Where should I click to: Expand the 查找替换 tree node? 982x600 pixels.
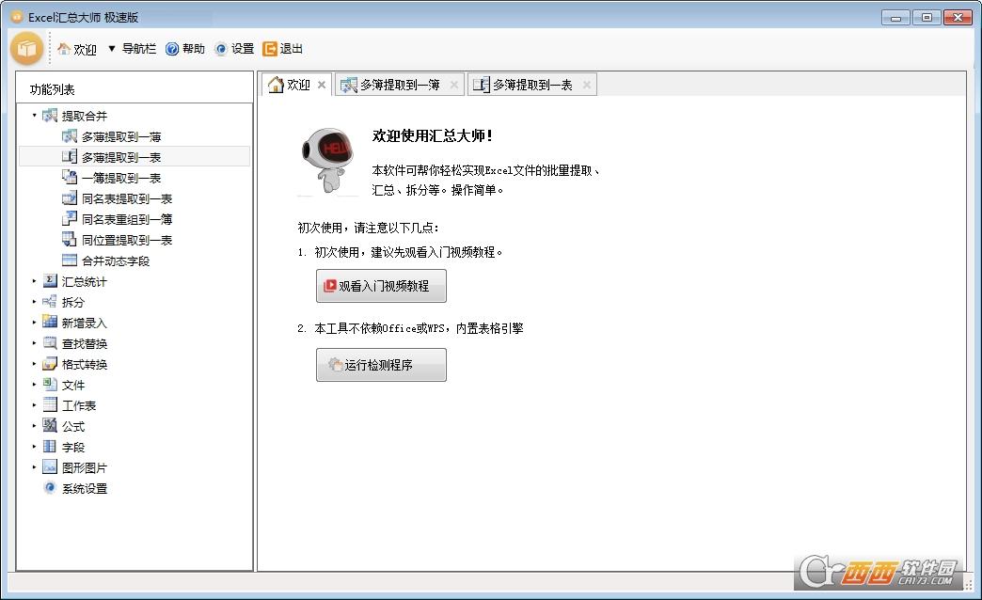click(34, 343)
